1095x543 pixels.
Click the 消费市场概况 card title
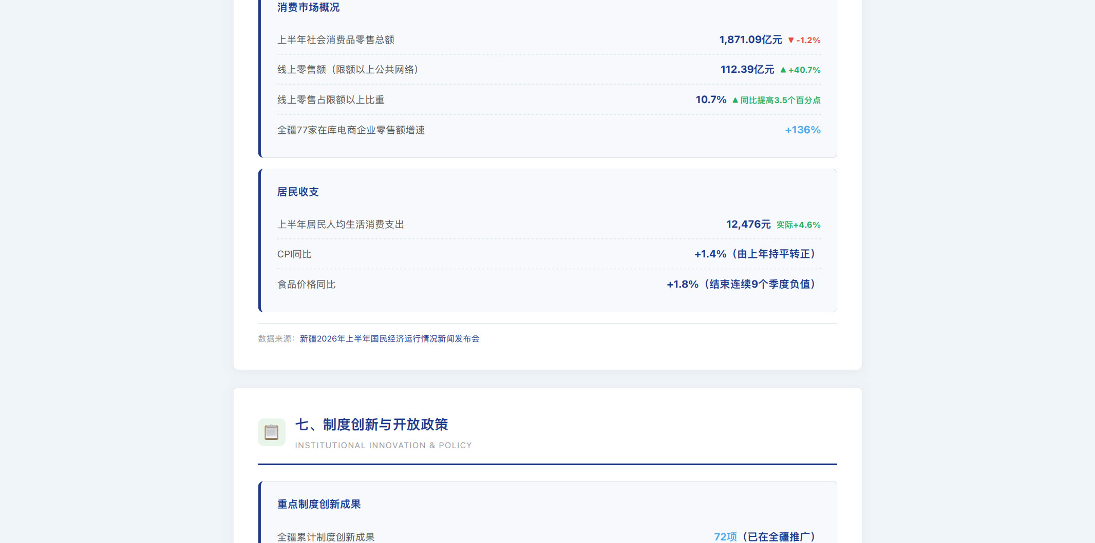point(308,7)
